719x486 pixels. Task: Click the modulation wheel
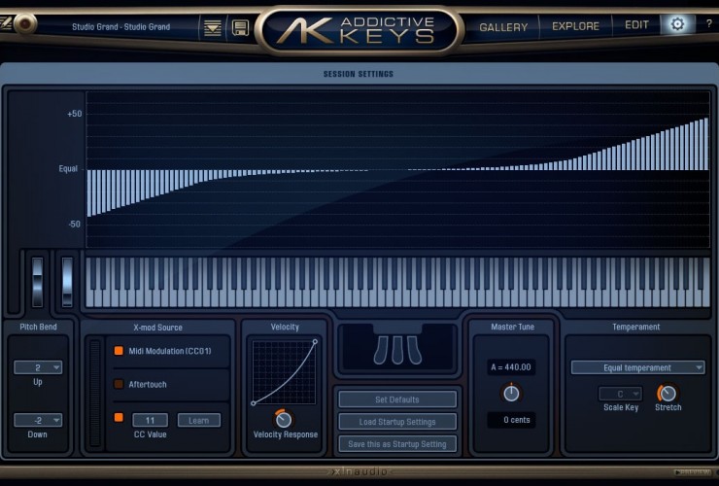67,282
